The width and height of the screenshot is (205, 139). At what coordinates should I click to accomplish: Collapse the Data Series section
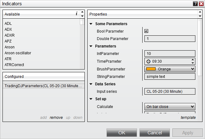tap(91, 84)
